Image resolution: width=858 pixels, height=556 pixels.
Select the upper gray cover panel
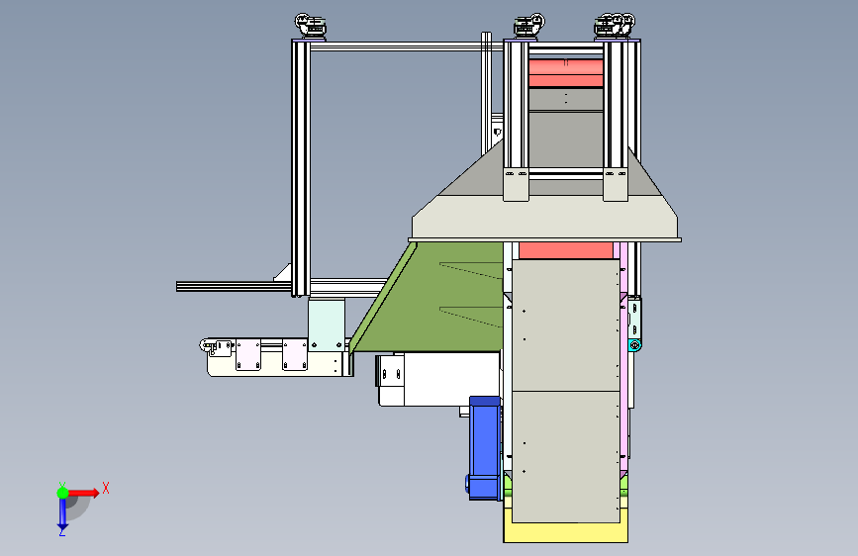[566, 325]
